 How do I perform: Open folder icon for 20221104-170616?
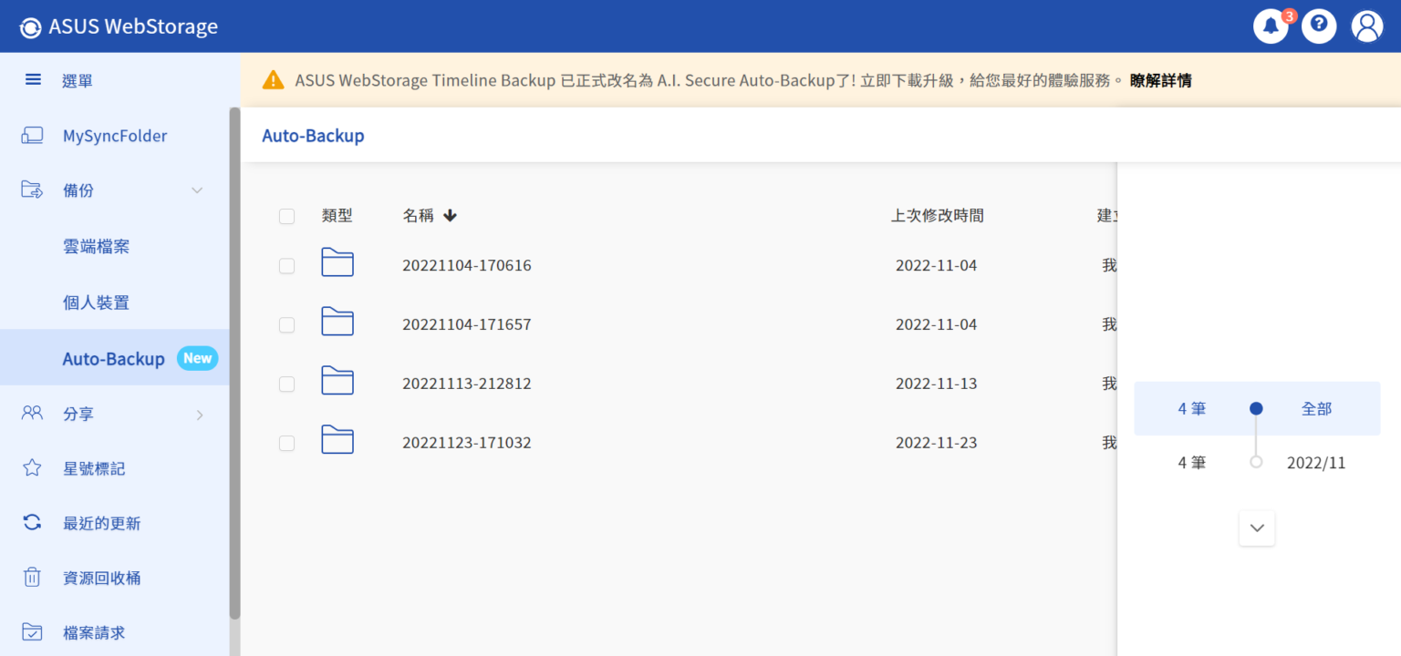pos(337,263)
